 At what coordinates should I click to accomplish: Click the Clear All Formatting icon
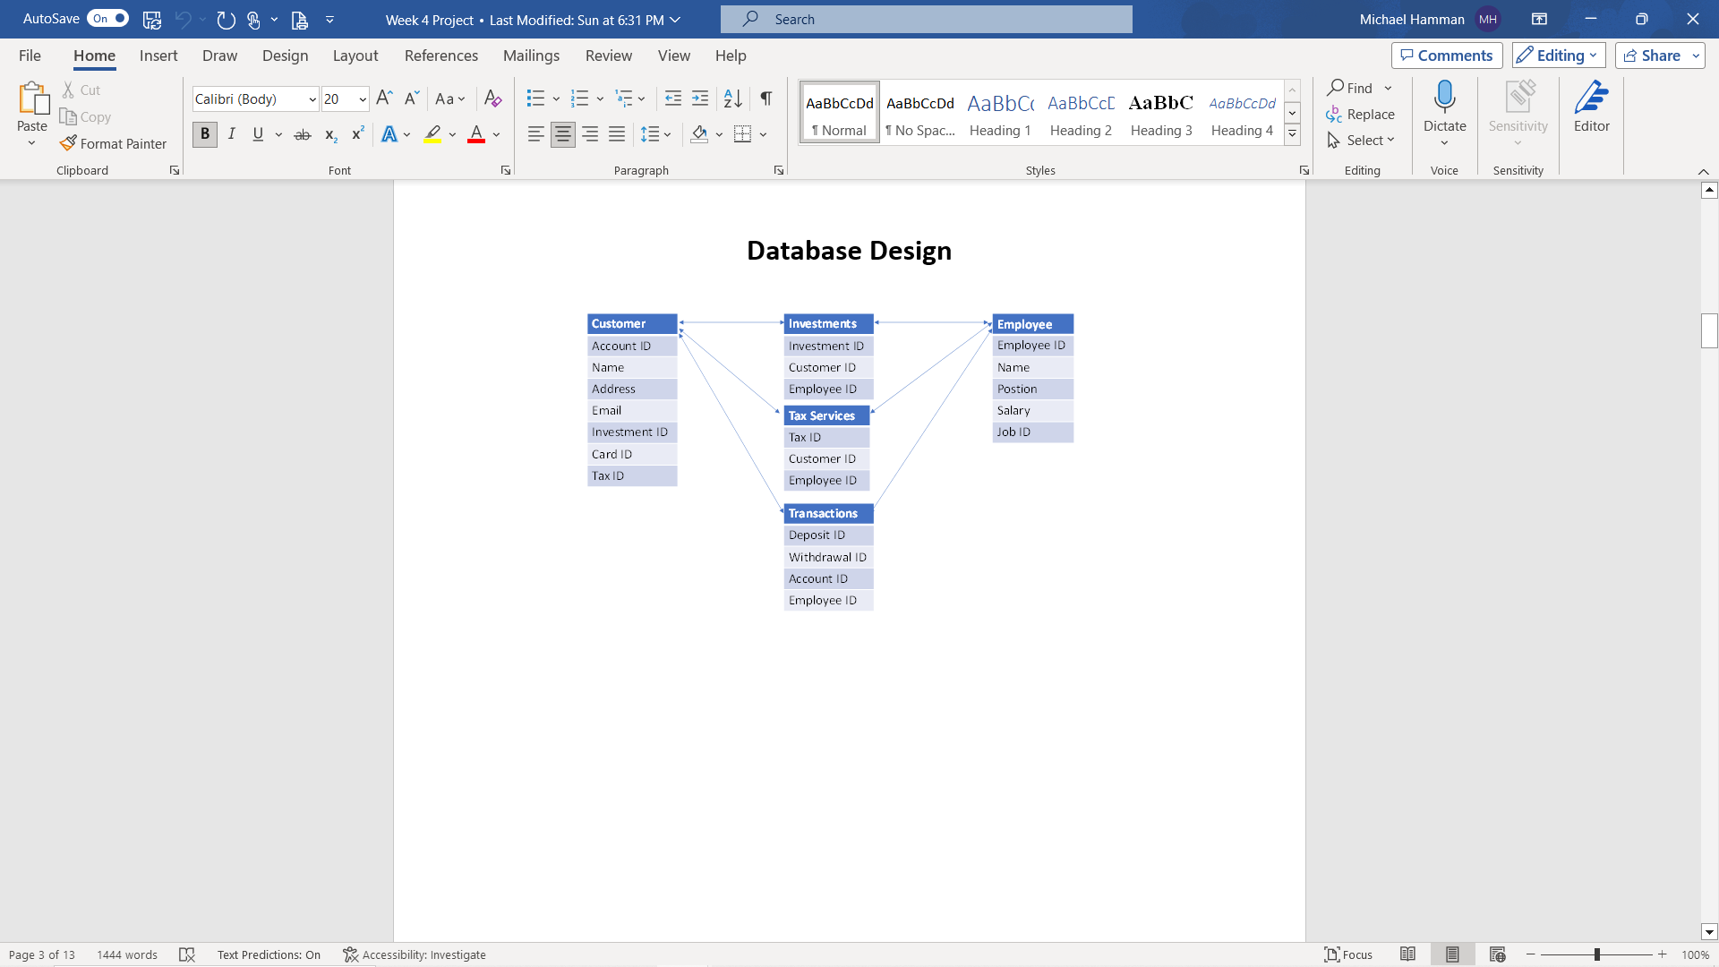pyautogui.click(x=492, y=98)
